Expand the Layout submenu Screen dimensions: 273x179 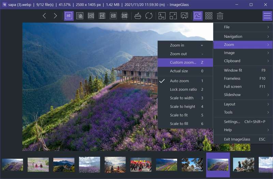tap(243, 104)
